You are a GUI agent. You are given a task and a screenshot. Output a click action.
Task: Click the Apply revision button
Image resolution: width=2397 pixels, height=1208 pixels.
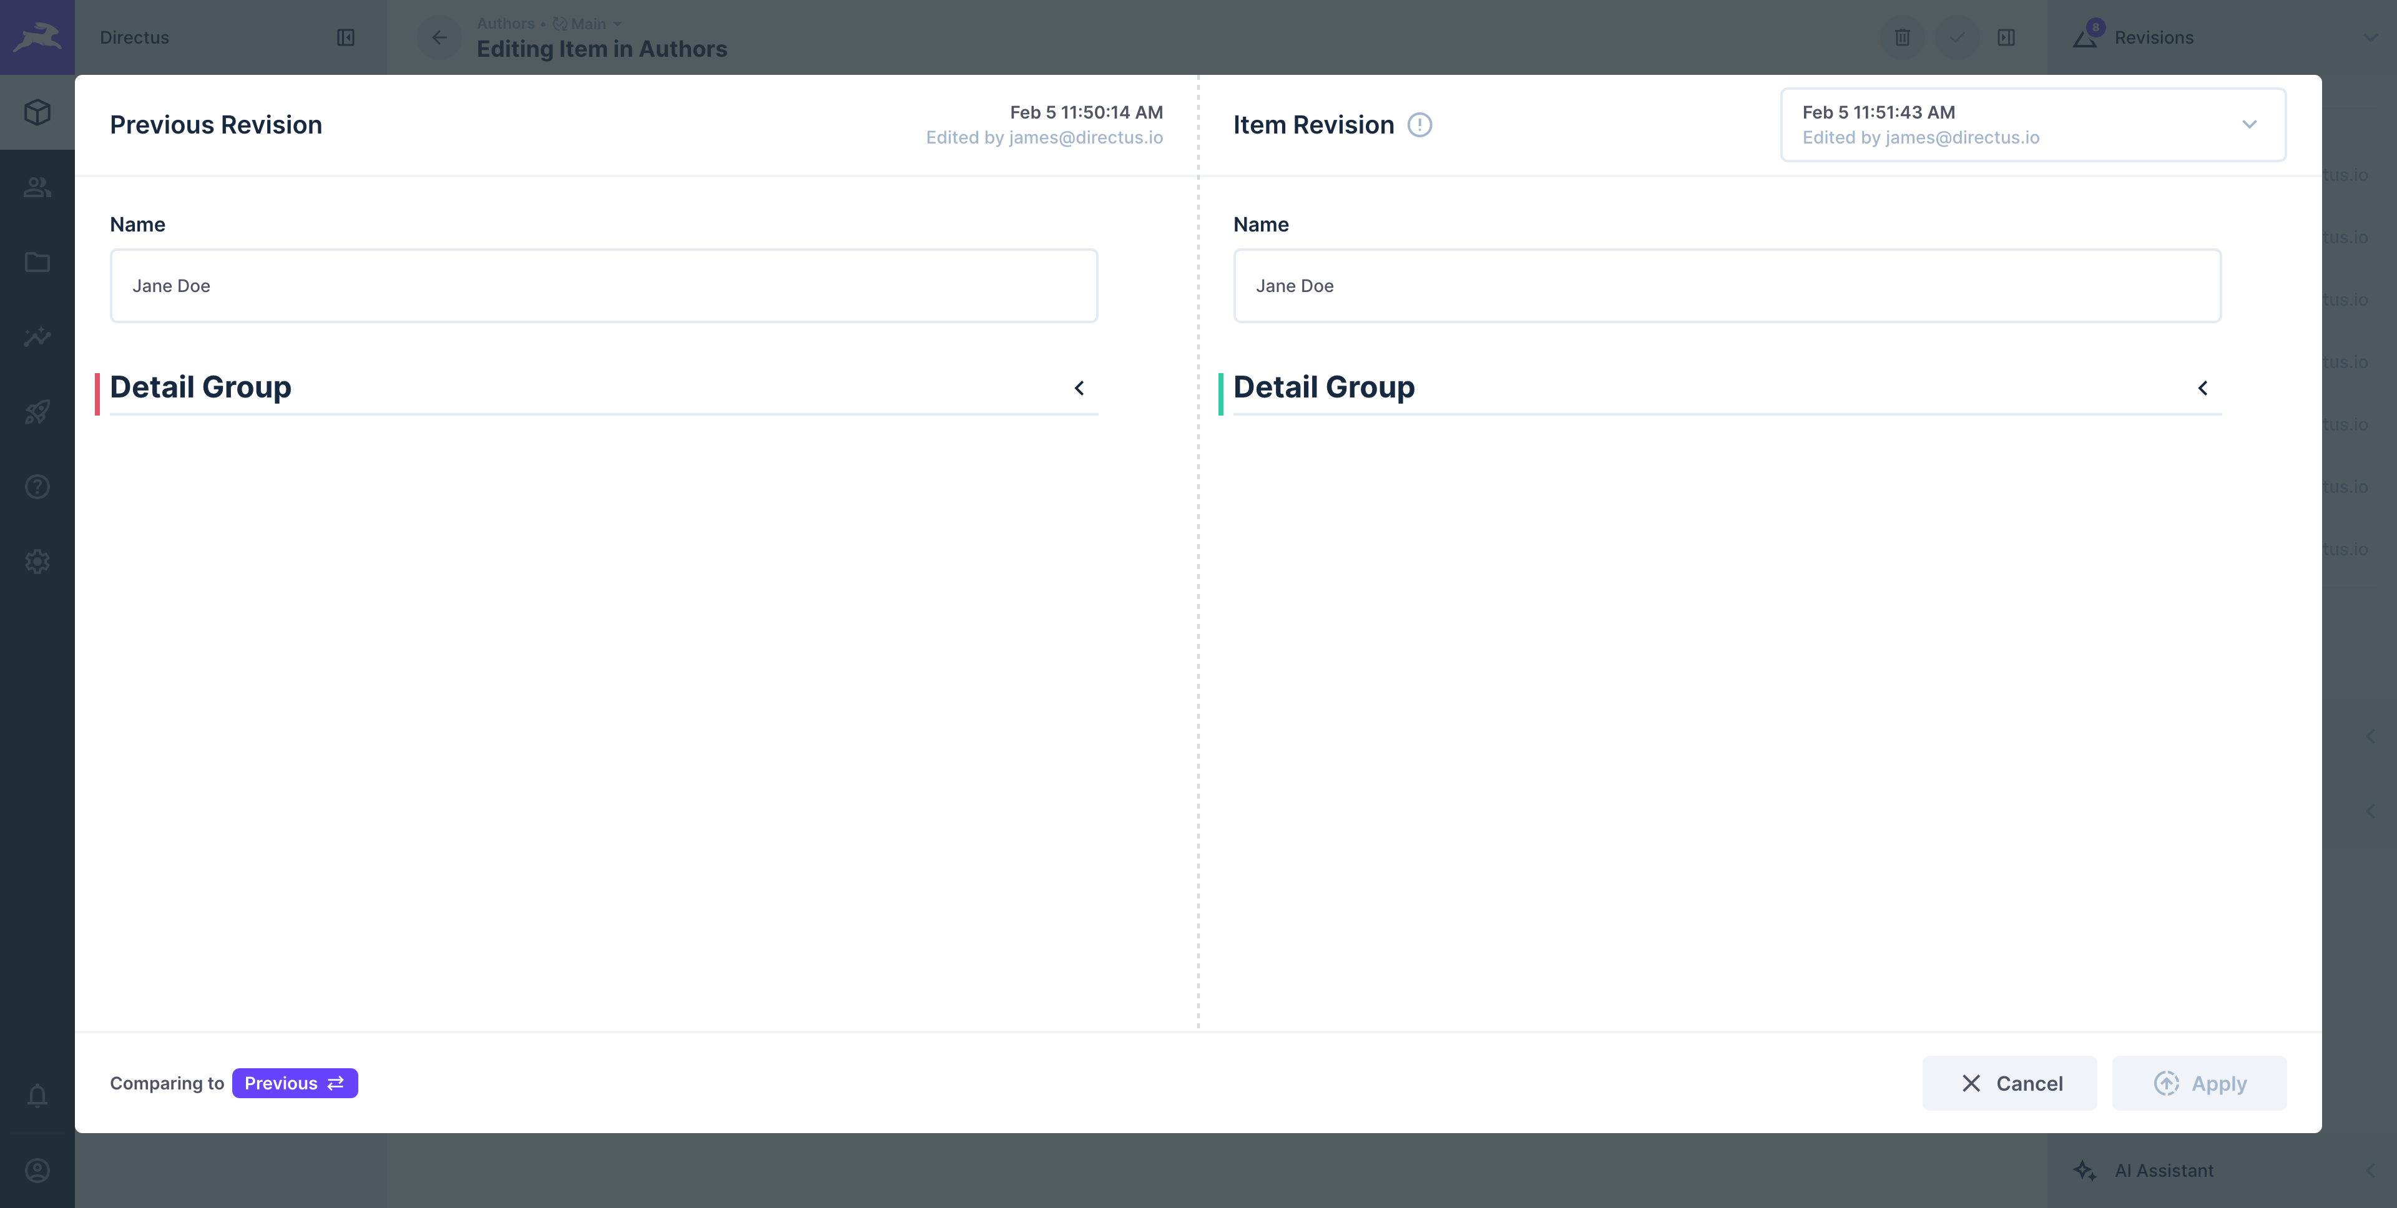(x=2198, y=1083)
